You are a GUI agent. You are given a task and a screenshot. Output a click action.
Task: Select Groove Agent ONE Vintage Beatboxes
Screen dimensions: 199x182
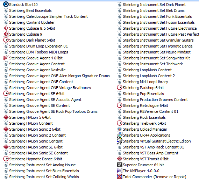coord(50,88)
